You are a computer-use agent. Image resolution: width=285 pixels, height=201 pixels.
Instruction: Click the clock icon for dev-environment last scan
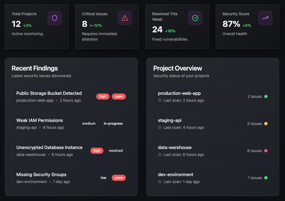coord(159,182)
